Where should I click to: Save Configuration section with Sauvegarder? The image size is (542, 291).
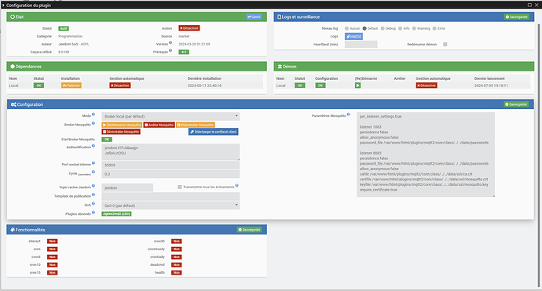pyautogui.click(x=516, y=104)
